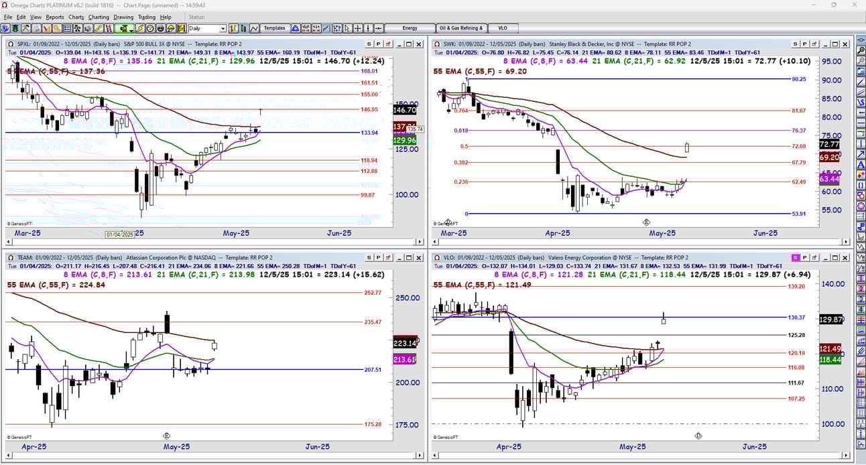
Task: Toggle the P button on VLO chart
Action: (805, 257)
